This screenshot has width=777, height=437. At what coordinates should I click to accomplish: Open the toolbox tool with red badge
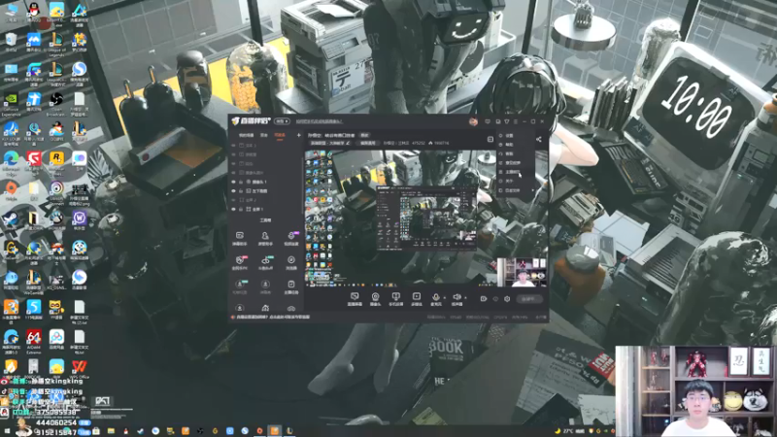[239, 262]
